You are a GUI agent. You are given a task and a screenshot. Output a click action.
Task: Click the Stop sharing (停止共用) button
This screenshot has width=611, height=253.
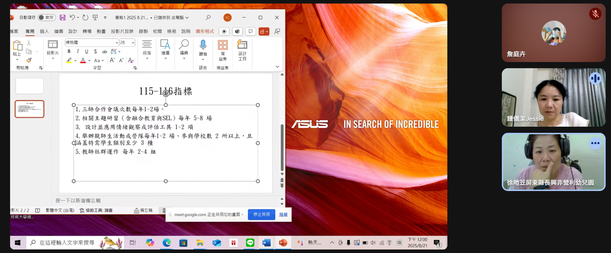coord(261,214)
